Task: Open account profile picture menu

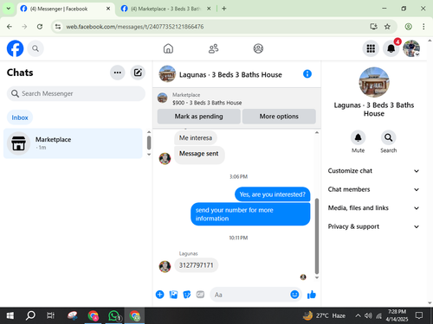Action: point(411,48)
